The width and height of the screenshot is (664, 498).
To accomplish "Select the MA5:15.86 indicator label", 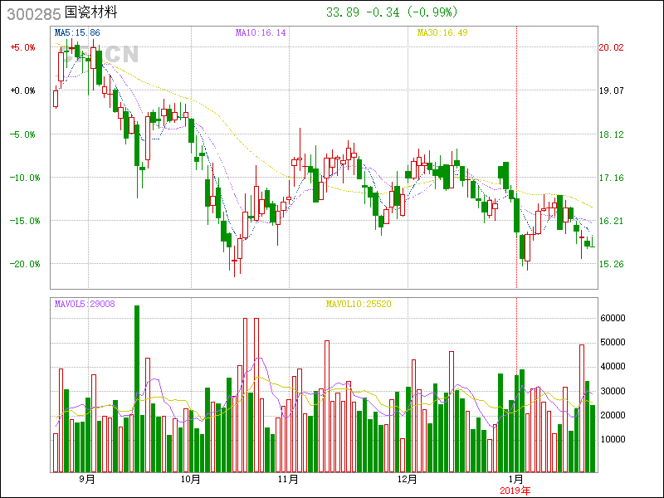I will pos(77,32).
